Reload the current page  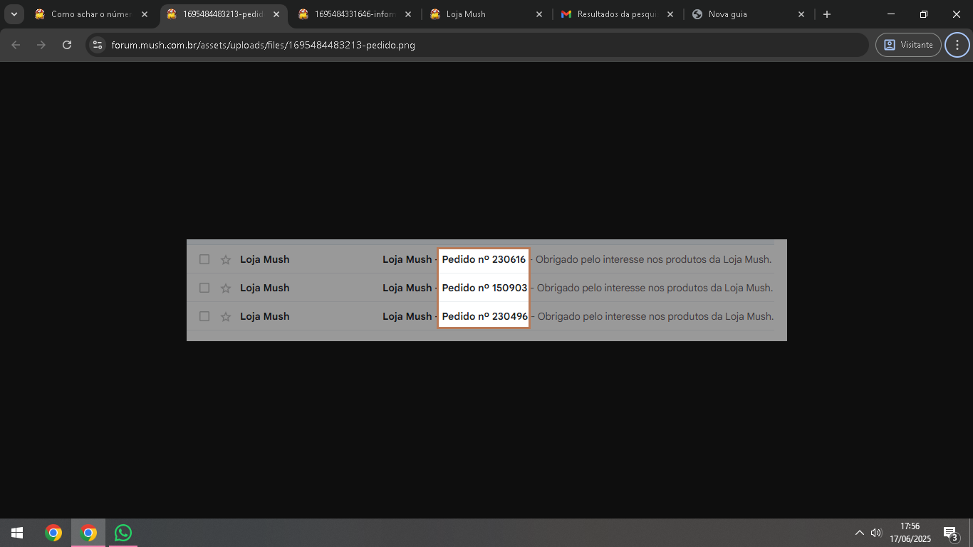(x=67, y=45)
